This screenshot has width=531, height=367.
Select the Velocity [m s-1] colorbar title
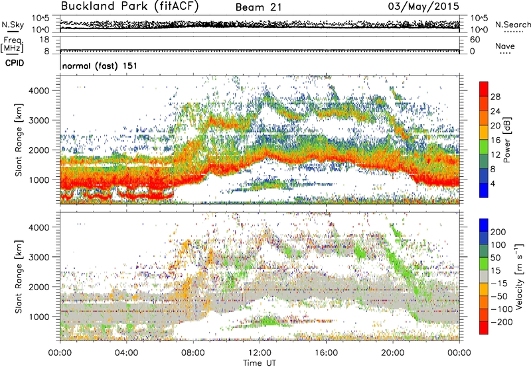519,276
